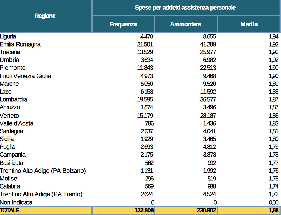281x215 pixels.
Task: Select Toscana frequency value 13.529
Action: 145,52
